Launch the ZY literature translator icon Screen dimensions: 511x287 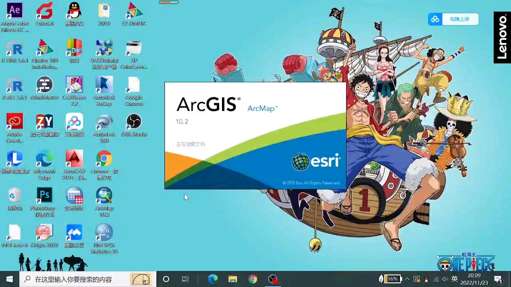pos(44,126)
